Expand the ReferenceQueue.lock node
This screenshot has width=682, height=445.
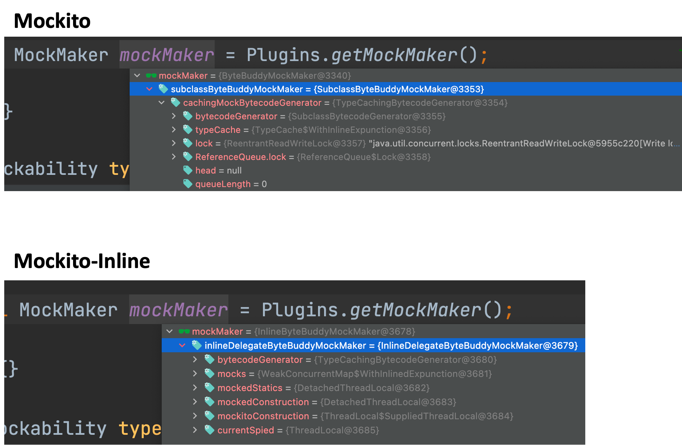[x=174, y=157]
